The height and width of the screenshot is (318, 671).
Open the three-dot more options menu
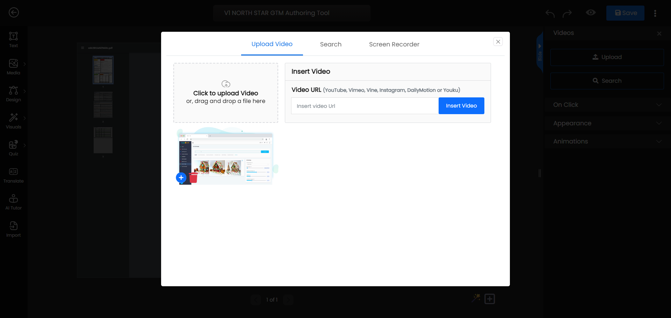(655, 13)
